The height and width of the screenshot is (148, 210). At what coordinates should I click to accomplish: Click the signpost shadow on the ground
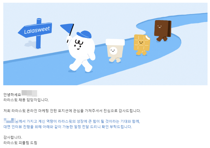tap(30, 44)
